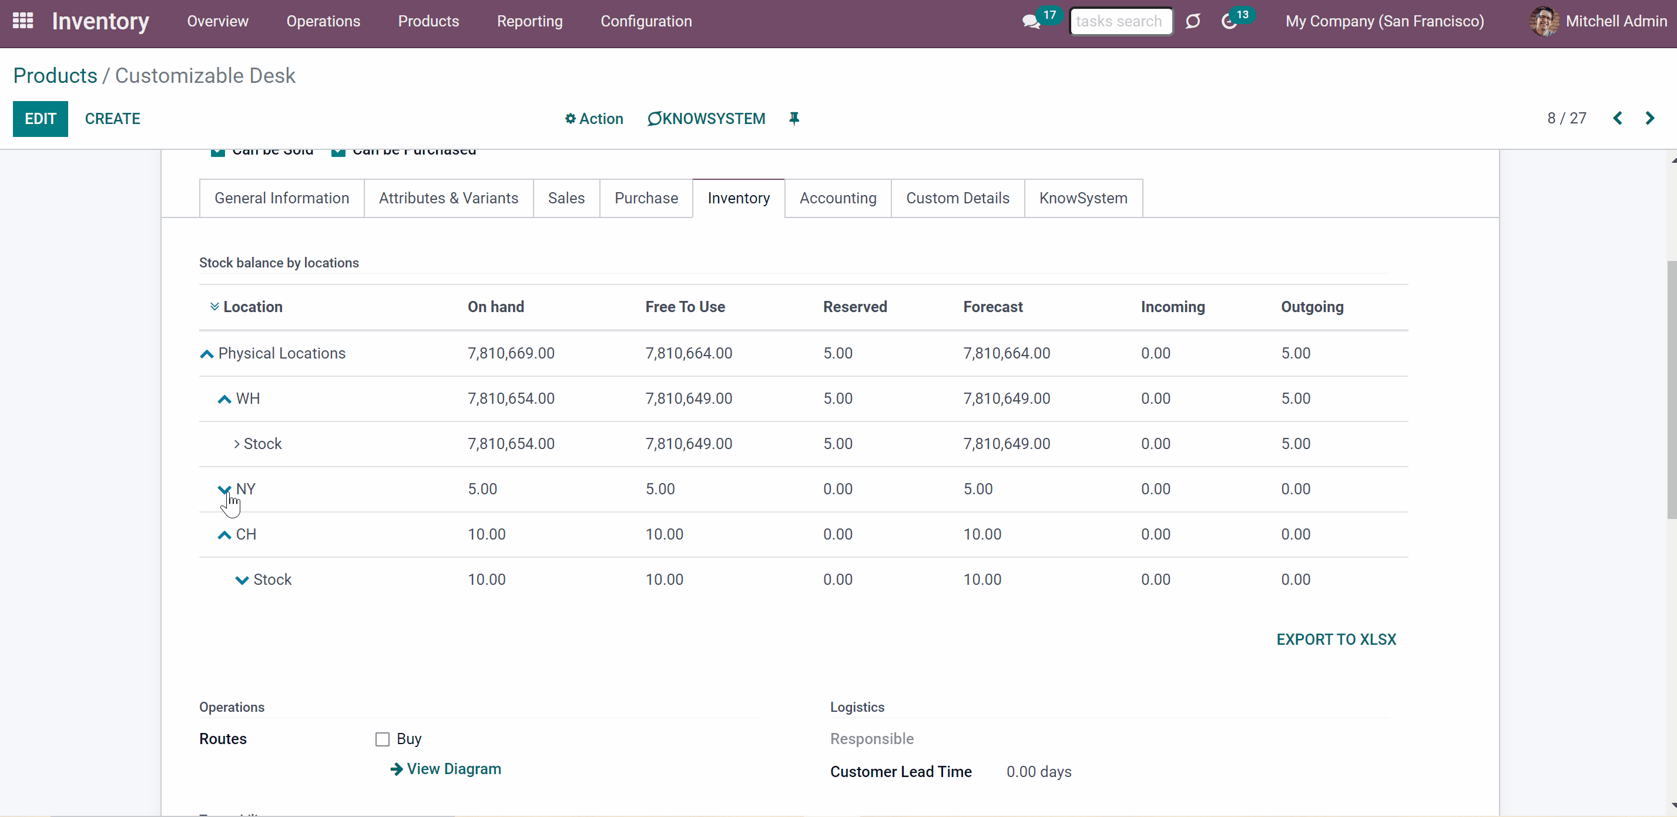Open the Action dropdown menu
The width and height of the screenshot is (1677, 817).
click(593, 119)
